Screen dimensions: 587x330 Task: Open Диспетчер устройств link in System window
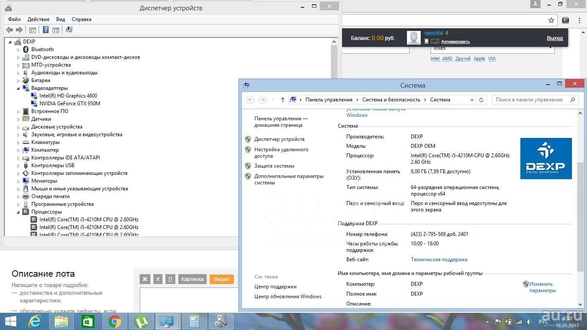[x=279, y=139]
